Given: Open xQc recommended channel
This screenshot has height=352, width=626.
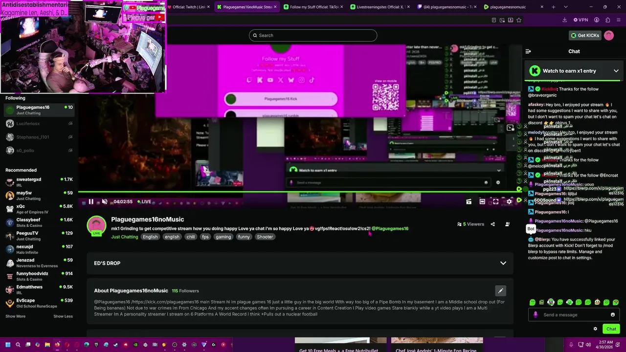Looking at the screenshot, I should tap(39, 209).
